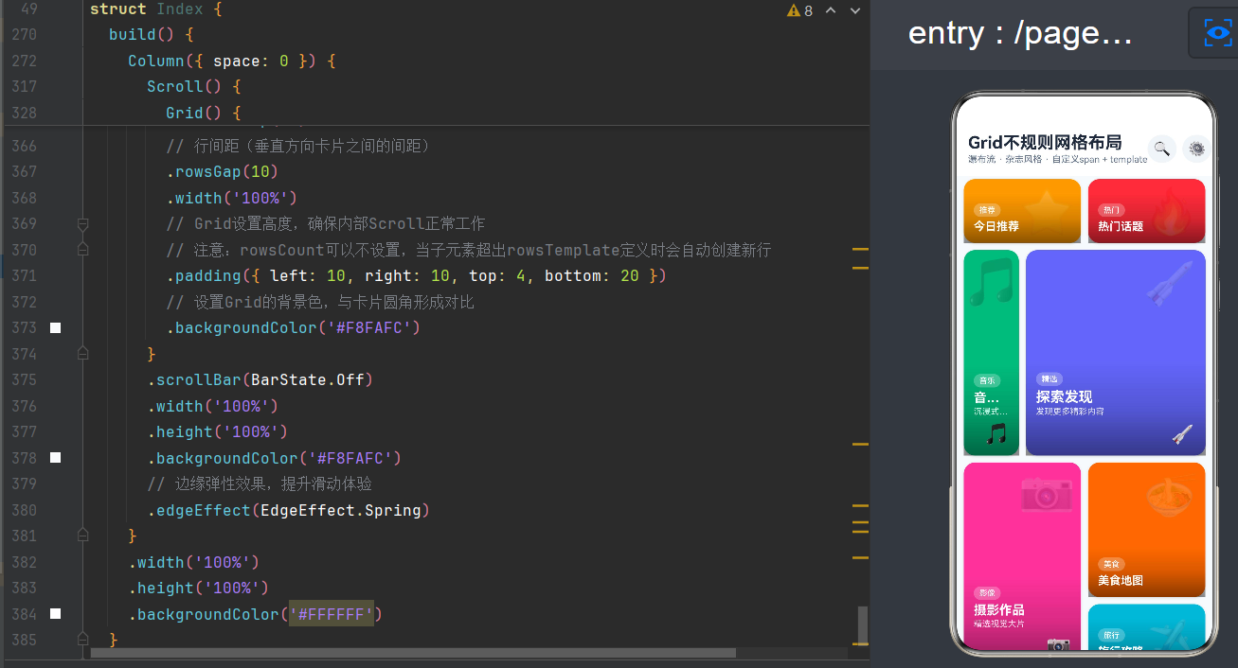Click the 'entry : /page…' previewer title
1238x668 pixels.
pyautogui.click(x=1020, y=34)
